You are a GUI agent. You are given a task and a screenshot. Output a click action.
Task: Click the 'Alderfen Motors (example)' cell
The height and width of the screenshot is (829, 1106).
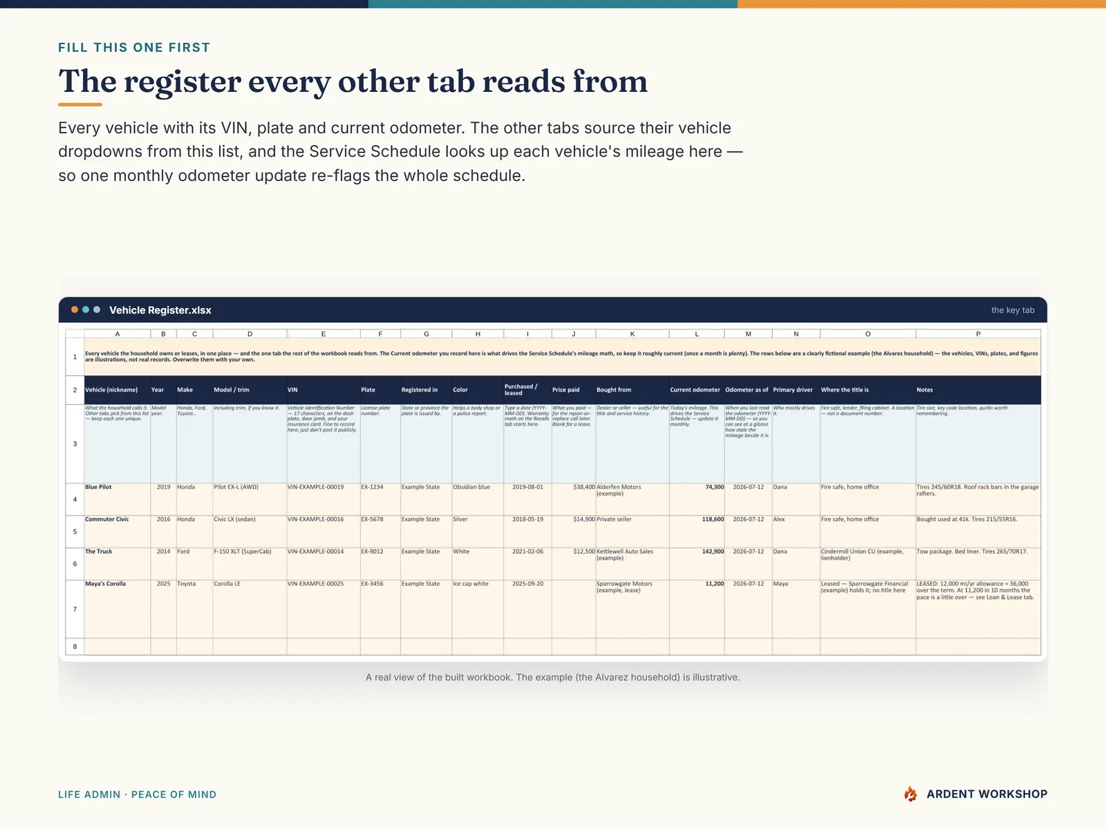pos(632,499)
